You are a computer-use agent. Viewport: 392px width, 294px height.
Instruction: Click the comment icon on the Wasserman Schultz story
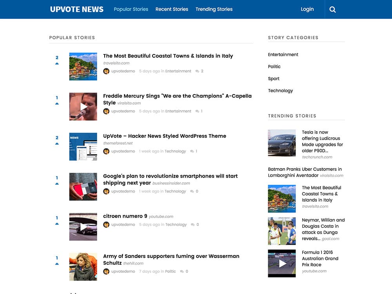pos(183,271)
